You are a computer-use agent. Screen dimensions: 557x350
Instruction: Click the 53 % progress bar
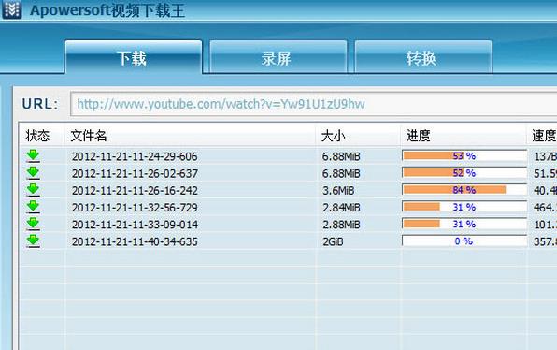(x=464, y=155)
